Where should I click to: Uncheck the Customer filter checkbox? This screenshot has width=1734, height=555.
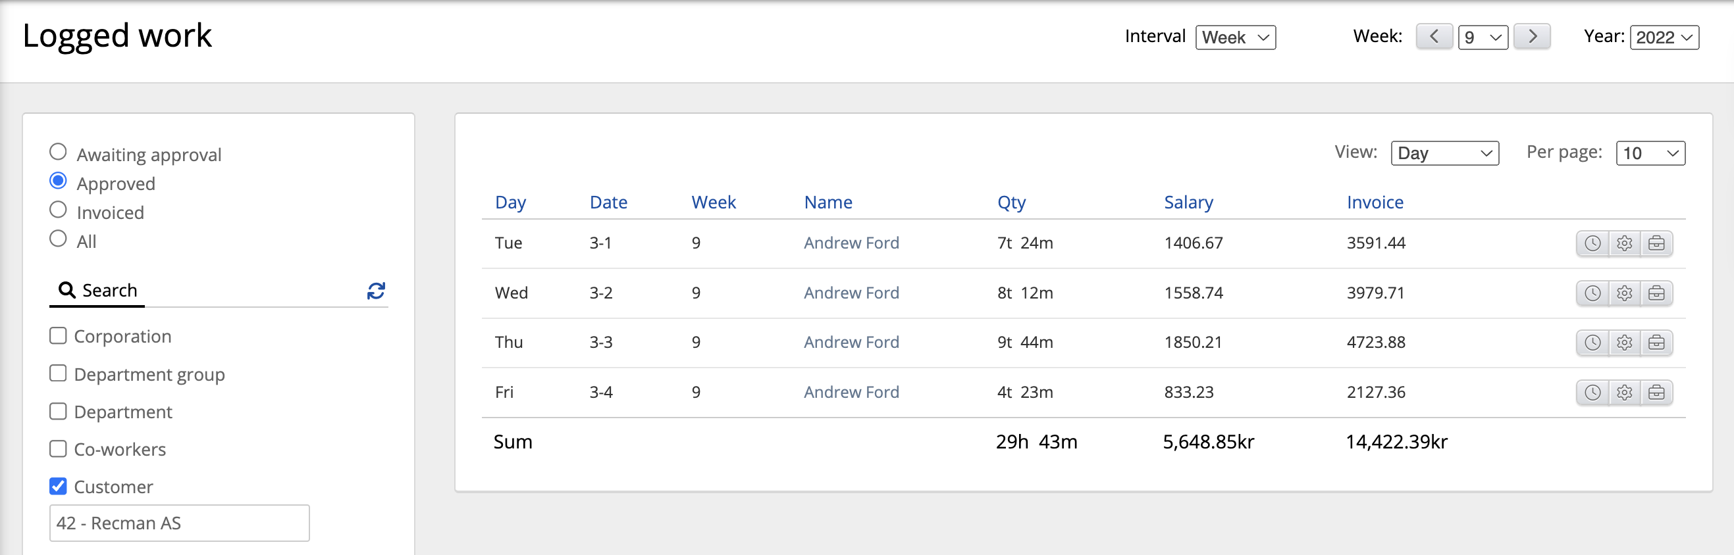(59, 486)
